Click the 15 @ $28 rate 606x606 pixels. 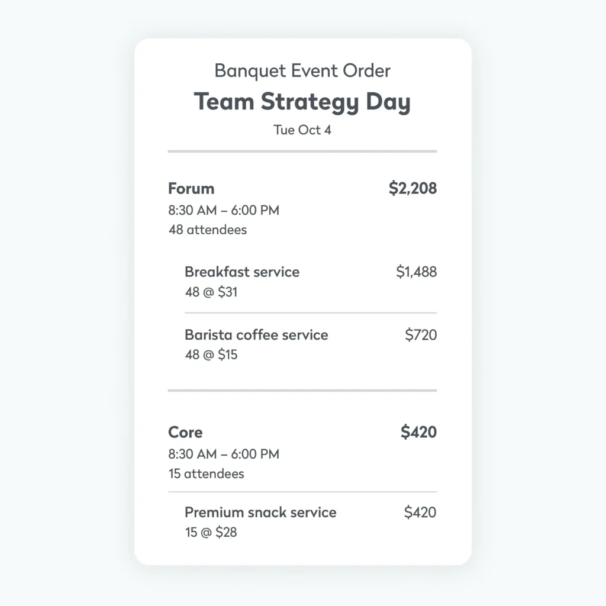tap(211, 532)
